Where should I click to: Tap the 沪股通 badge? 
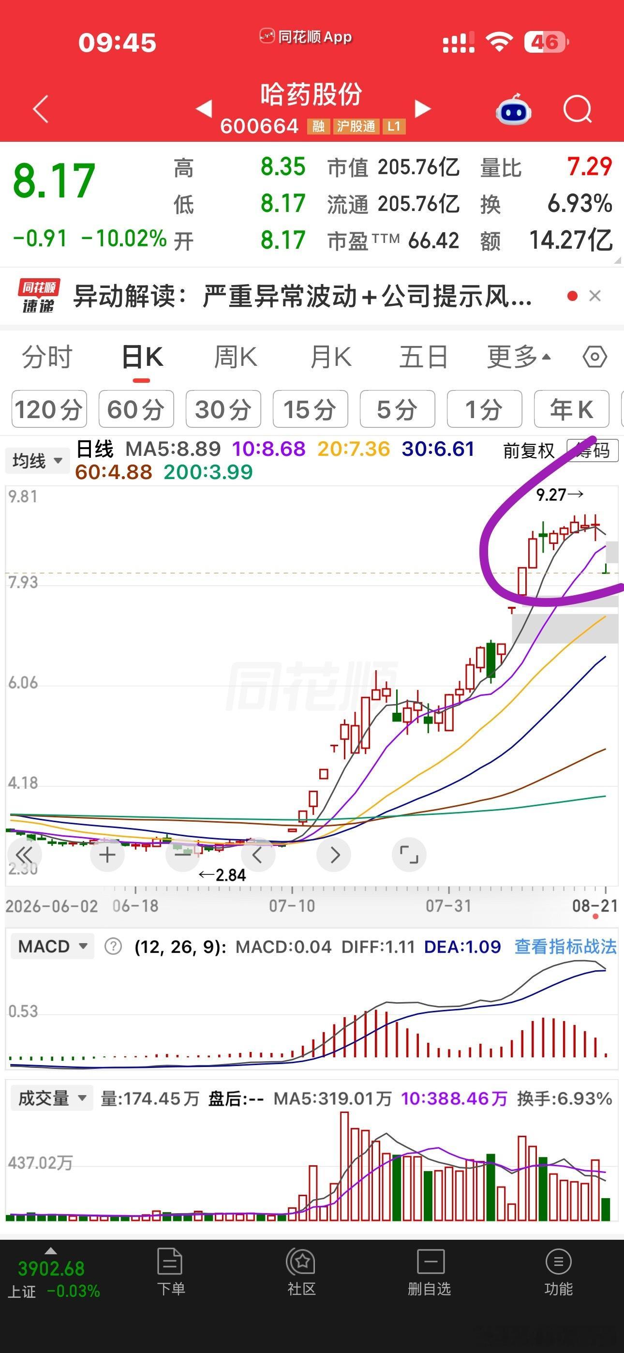356,126
